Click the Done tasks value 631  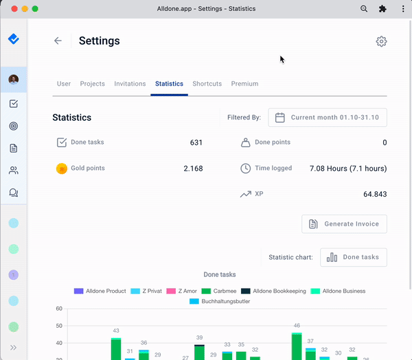pos(196,143)
